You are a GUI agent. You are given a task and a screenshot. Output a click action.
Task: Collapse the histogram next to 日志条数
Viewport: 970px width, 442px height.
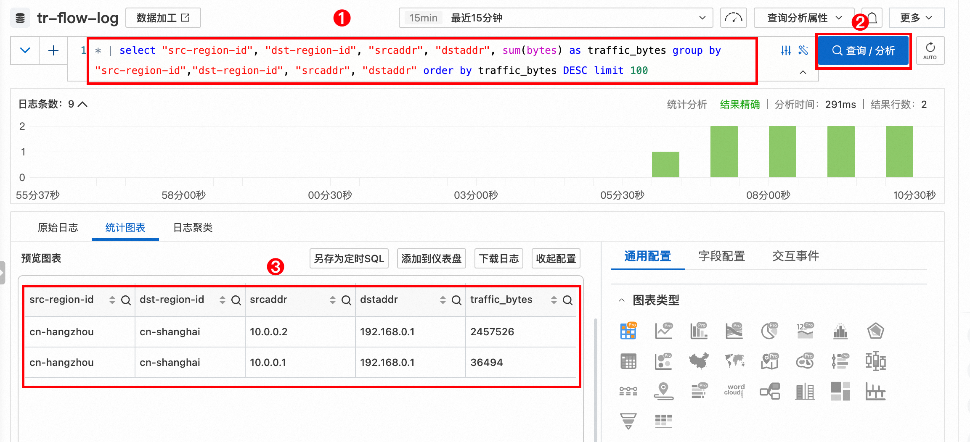pos(83,104)
